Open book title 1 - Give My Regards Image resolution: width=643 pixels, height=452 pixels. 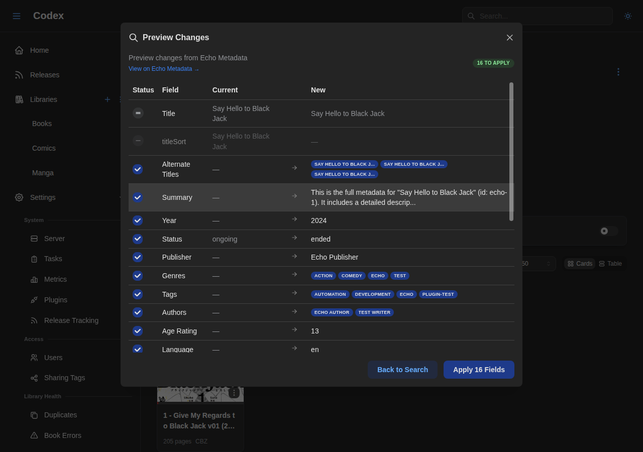(x=199, y=421)
